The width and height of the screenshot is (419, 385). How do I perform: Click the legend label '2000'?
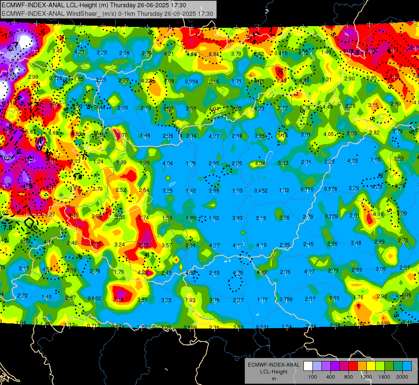402,377
